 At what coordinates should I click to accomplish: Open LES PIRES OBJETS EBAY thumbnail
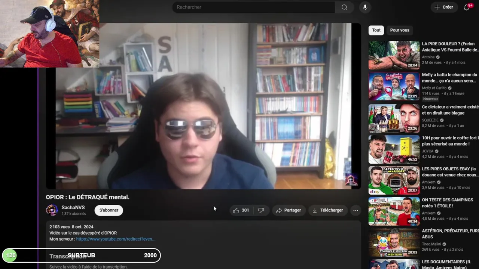pos(394,180)
